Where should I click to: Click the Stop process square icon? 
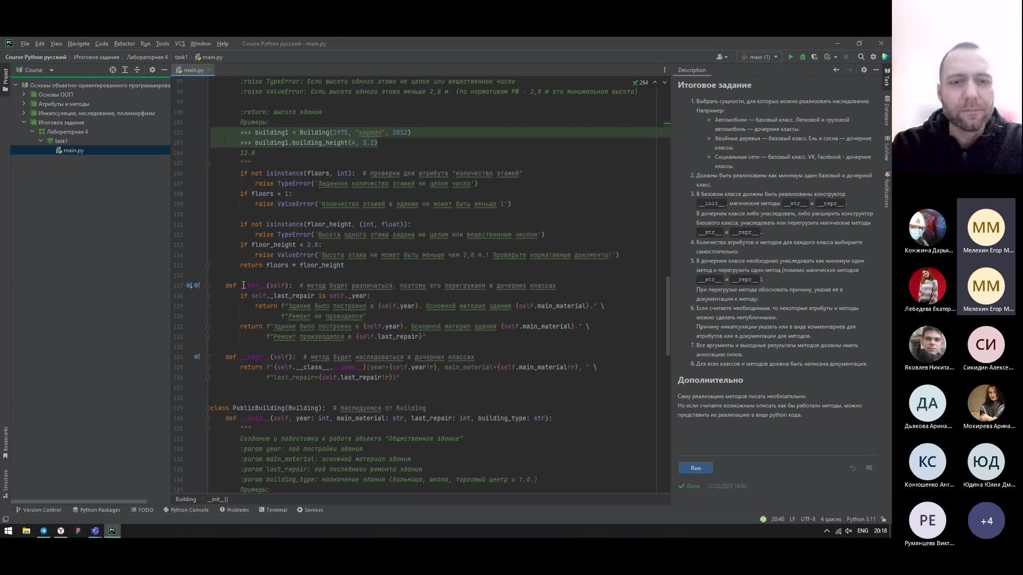[x=846, y=57]
